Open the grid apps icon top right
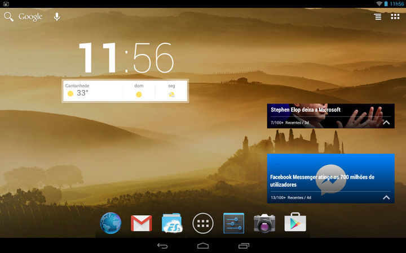 (x=395, y=17)
